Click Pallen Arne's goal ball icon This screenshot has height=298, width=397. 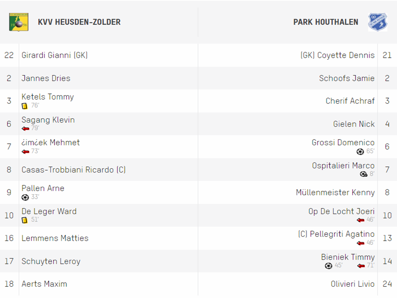pyautogui.click(x=25, y=197)
